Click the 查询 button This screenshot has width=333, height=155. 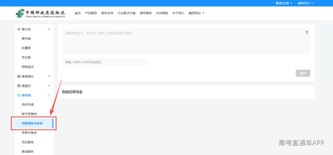[x=303, y=73]
